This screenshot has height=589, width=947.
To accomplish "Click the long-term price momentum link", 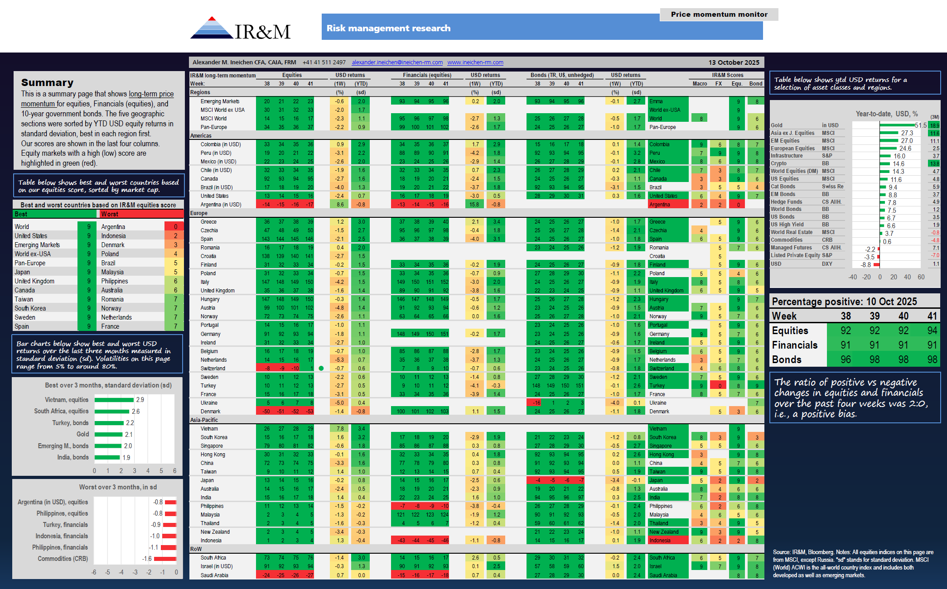I will click(151, 94).
